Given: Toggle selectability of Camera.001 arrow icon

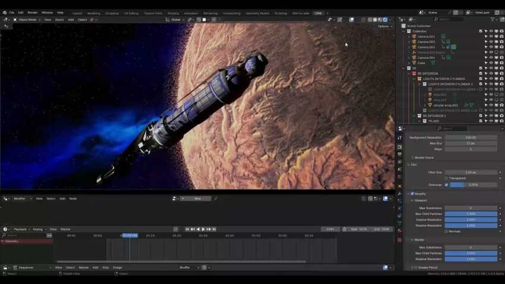Looking at the screenshot, I should 485,36.
